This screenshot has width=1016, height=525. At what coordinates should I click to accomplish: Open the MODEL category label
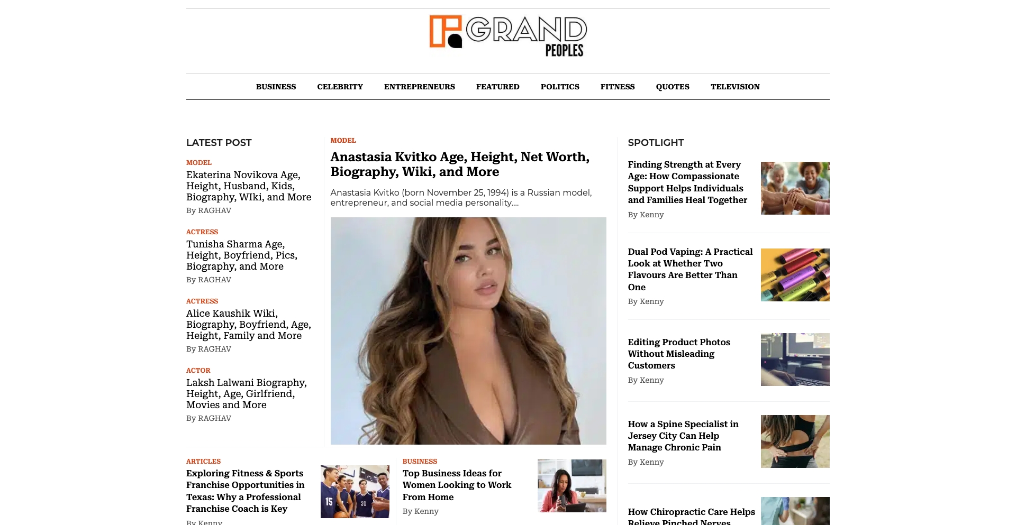[x=198, y=162]
